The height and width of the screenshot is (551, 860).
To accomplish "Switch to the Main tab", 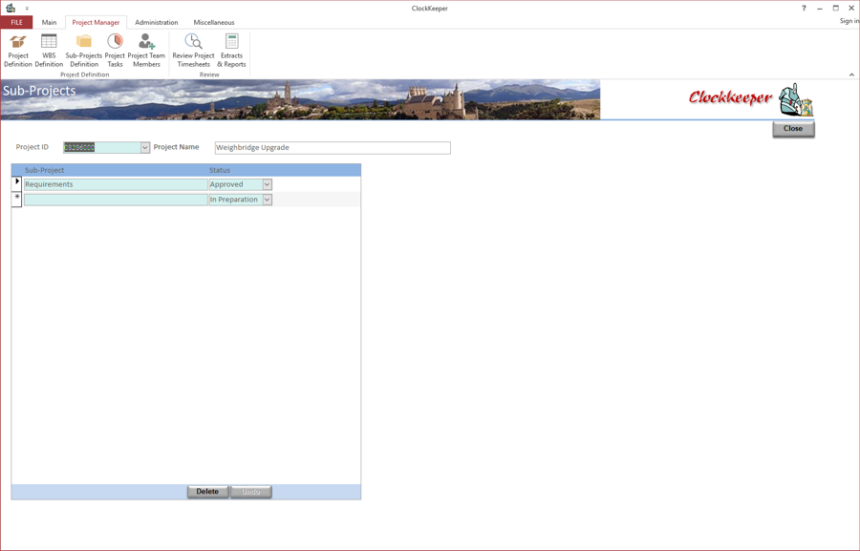I will point(49,23).
